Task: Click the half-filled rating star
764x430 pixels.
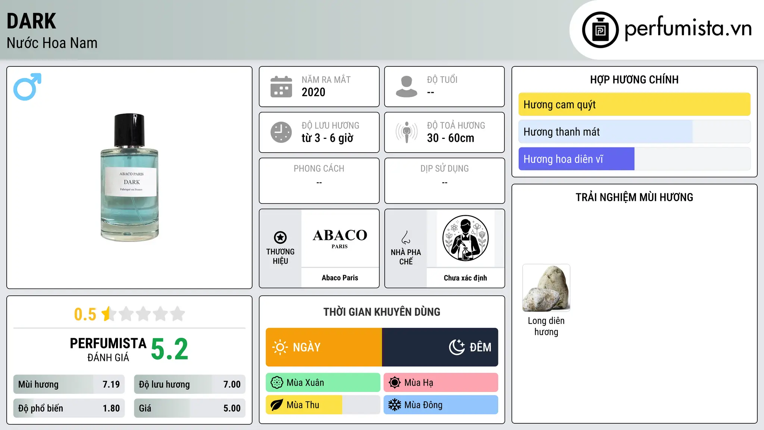Action: [109, 314]
